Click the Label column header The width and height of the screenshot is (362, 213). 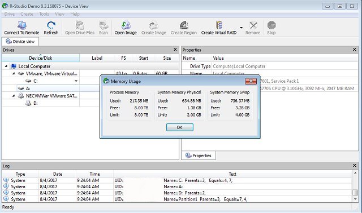click(x=97, y=58)
